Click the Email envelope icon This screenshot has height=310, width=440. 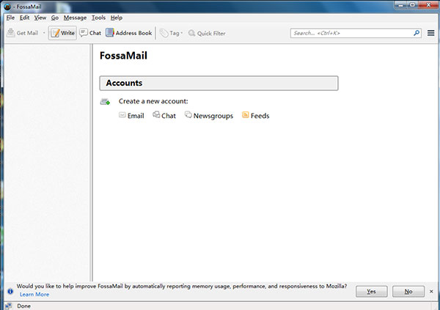point(122,115)
